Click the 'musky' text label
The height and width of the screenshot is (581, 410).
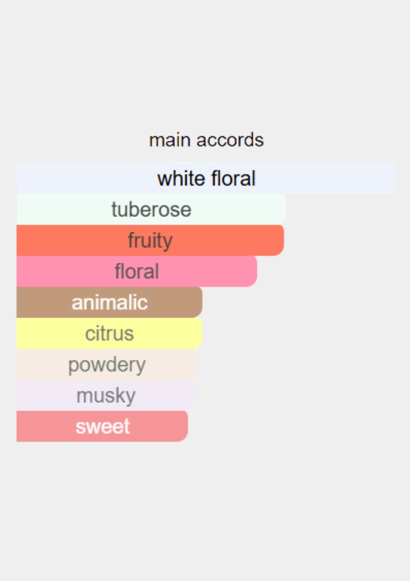coord(106,395)
